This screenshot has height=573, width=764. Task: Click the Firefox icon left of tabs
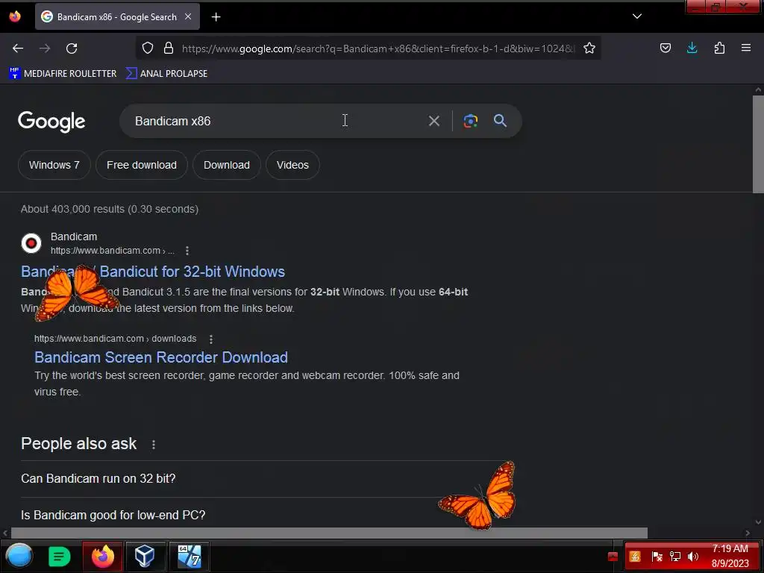[15, 16]
